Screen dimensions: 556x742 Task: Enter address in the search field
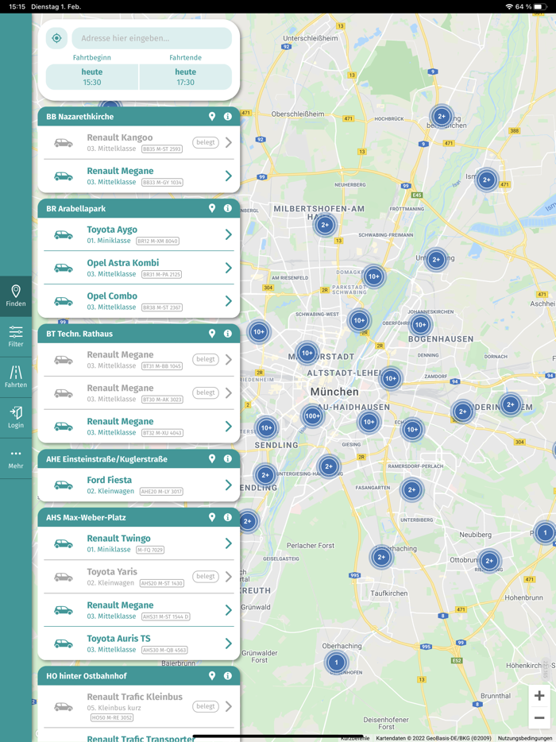click(x=152, y=38)
